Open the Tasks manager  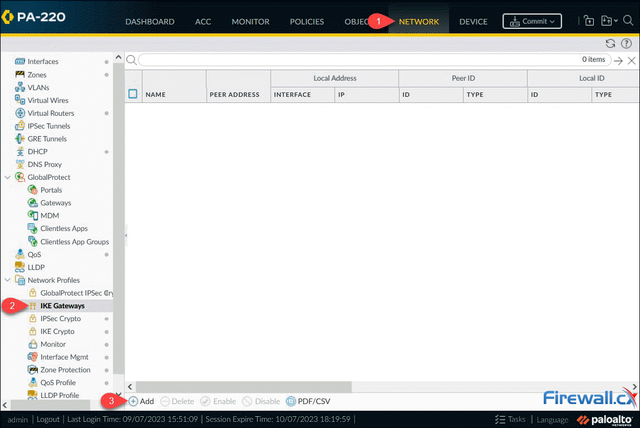(x=510, y=420)
